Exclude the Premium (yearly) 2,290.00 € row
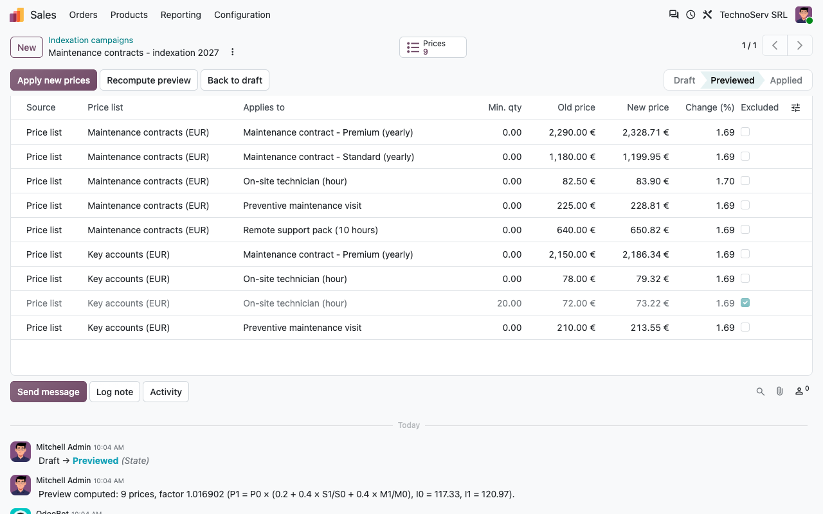The image size is (823, 514). 745,132
